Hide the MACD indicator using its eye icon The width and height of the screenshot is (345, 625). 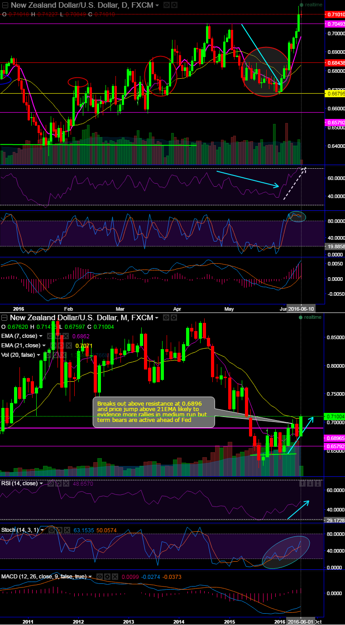[x=100, y=577]
